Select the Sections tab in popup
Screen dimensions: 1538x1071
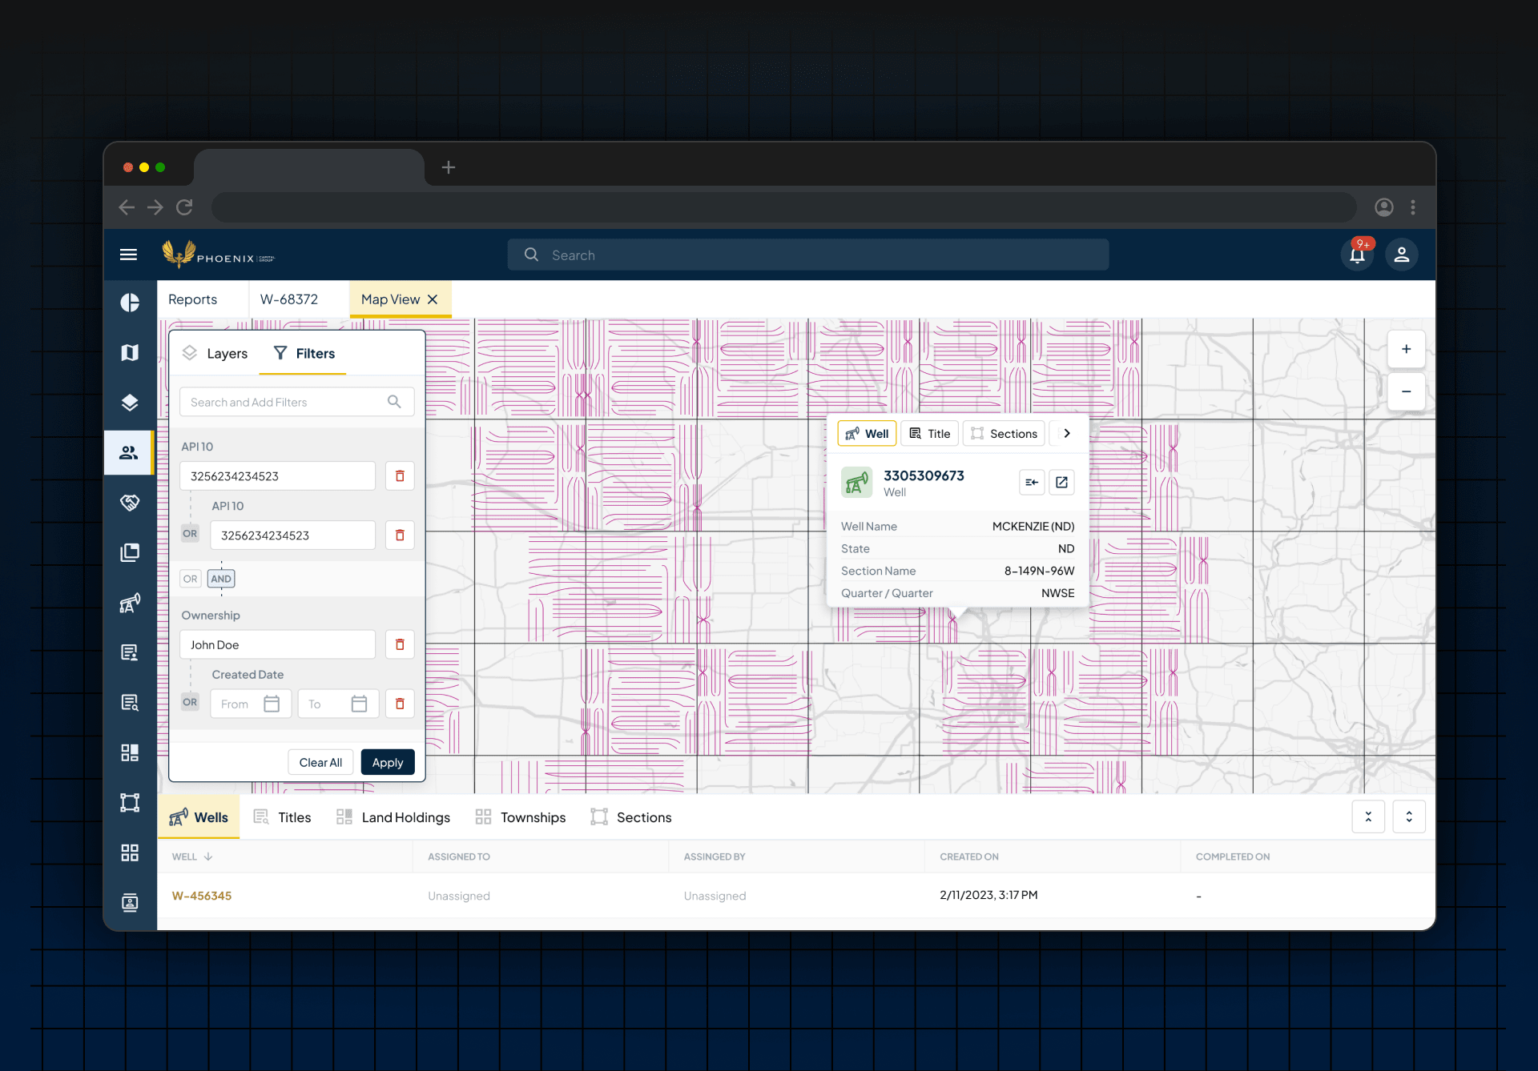pyautogui.click(x=1005, y=433)
